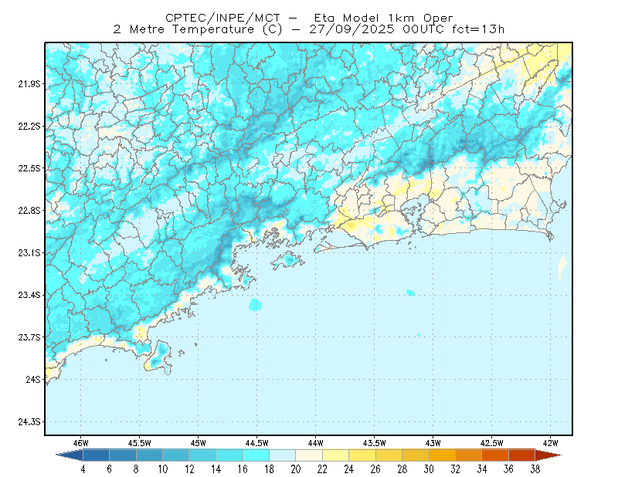Pick the 10–12 degree blue legend swatch

176,455
